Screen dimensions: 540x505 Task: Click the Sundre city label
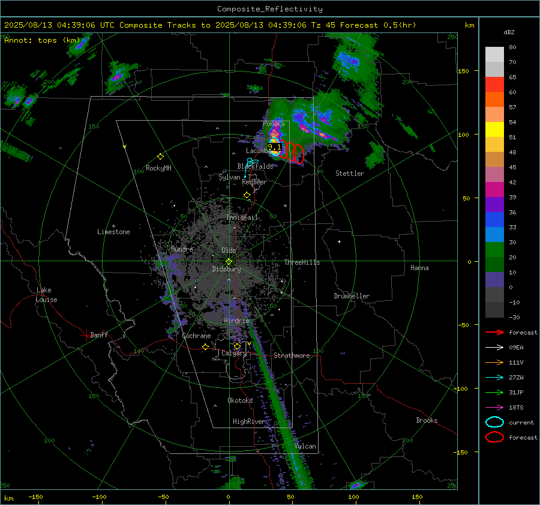(x=182, y=249)
